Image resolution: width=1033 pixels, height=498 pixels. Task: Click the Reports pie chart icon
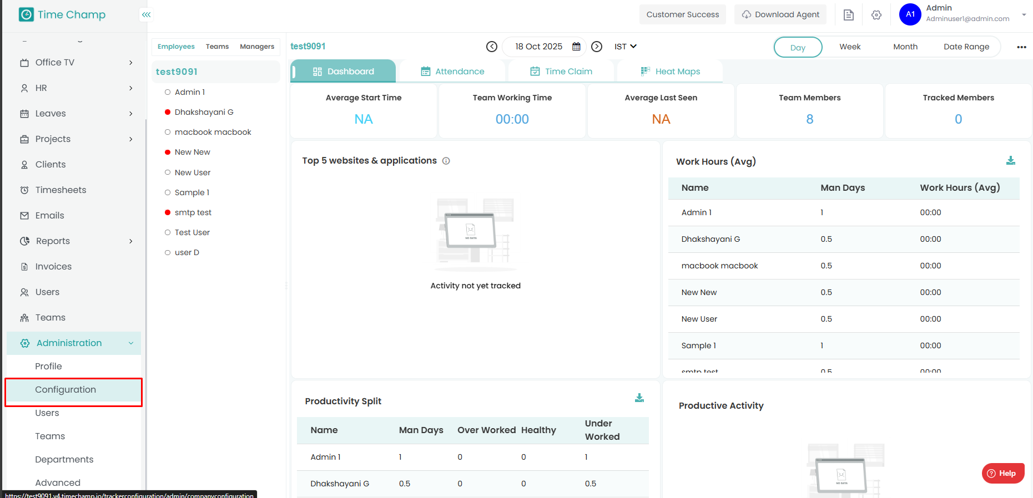(x=24, y=241)
